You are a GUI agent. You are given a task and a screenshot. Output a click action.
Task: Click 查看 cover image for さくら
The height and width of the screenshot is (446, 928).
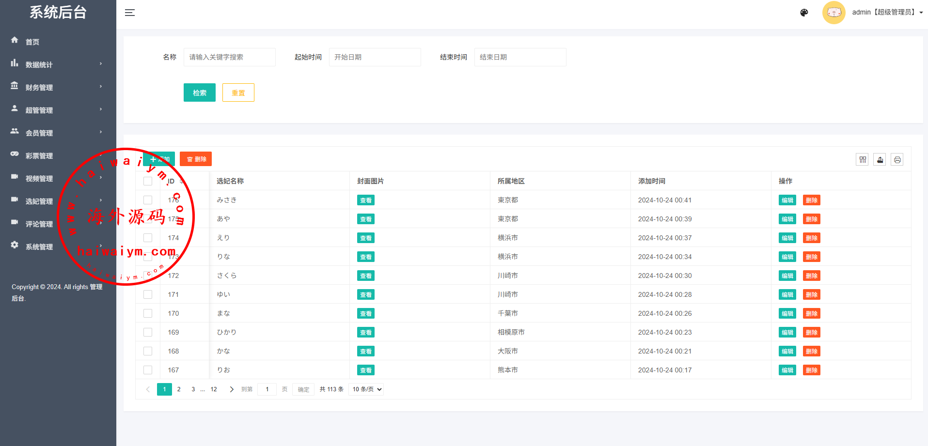point(366,276)
